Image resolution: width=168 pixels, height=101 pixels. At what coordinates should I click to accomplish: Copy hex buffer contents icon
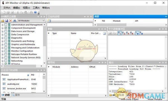pos(114,33)
